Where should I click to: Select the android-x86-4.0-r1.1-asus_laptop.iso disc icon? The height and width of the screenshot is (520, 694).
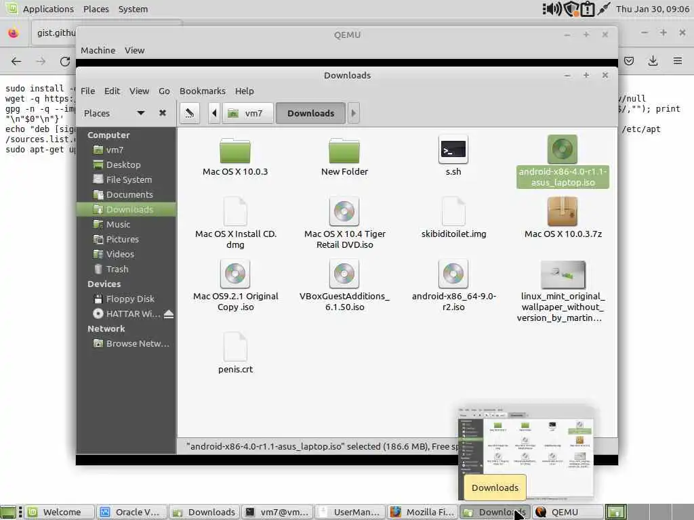[x=562, y=150]
